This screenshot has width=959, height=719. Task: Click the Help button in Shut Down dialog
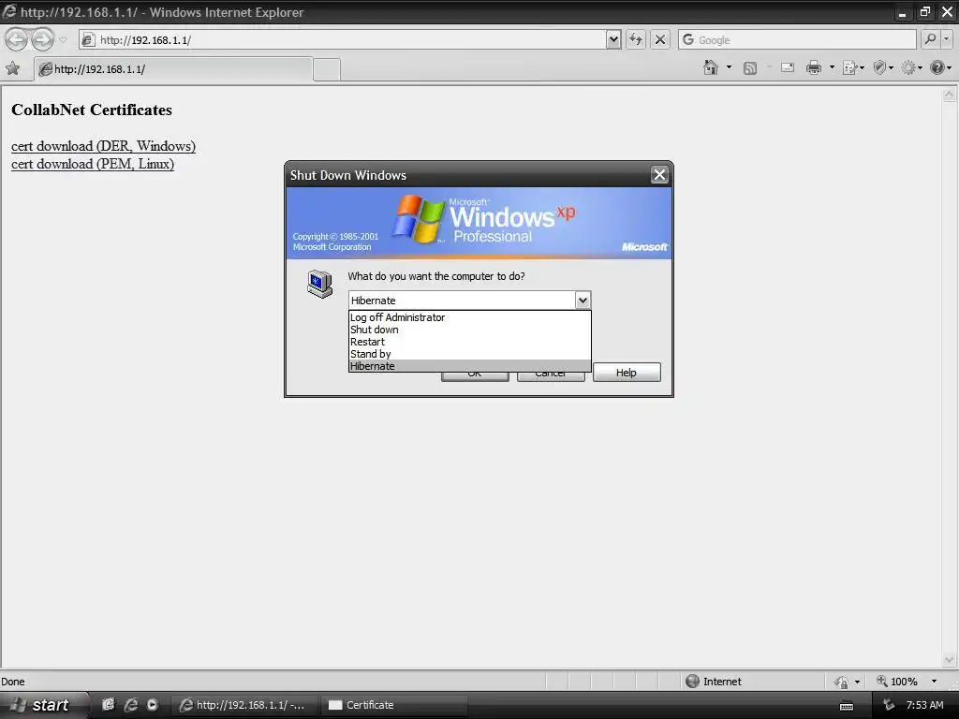click(x=627, y=373)
